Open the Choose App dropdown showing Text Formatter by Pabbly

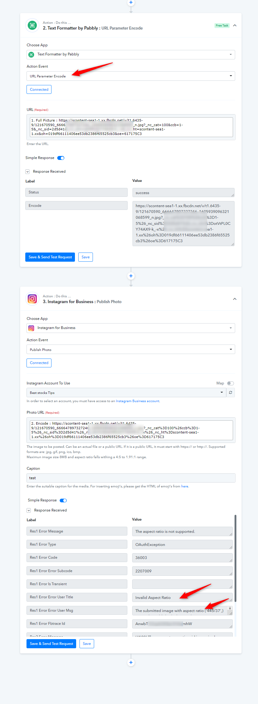point(131,55)
